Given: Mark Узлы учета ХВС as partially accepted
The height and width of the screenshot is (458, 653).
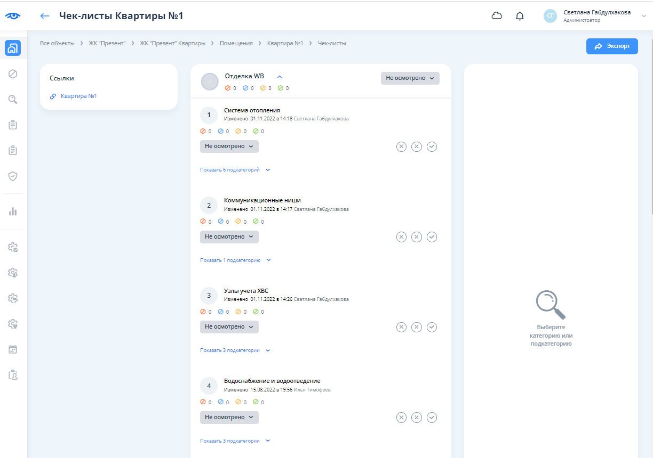Looking at the screenshot, I should pyautogui.click(x=417, y=327).
